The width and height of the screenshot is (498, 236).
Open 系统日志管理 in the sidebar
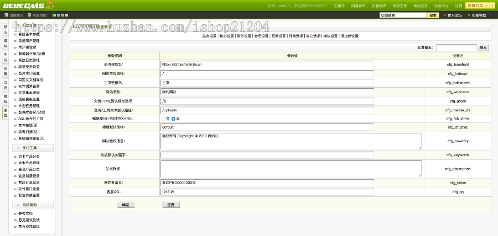(29, 60)
